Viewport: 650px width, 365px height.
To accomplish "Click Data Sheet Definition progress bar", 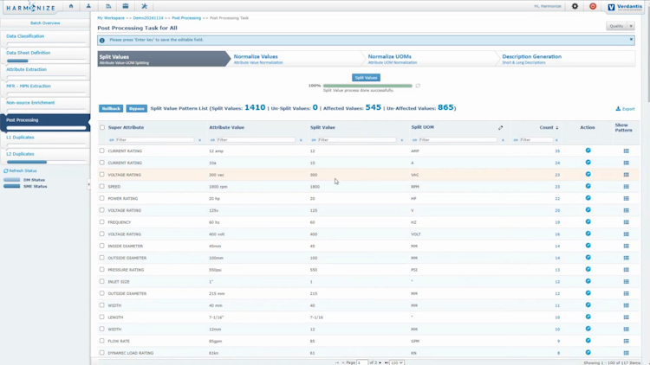I will [47, 61].
